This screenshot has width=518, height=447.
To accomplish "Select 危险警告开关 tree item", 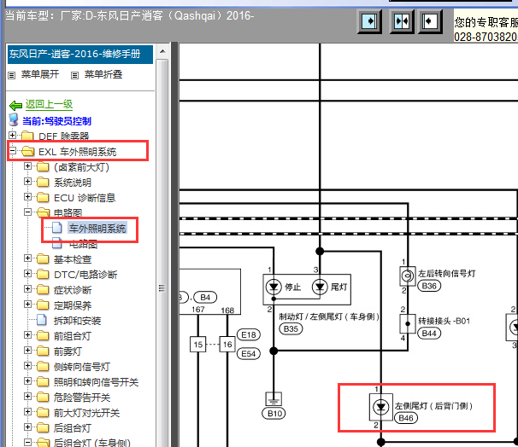I will click(81, 398).
